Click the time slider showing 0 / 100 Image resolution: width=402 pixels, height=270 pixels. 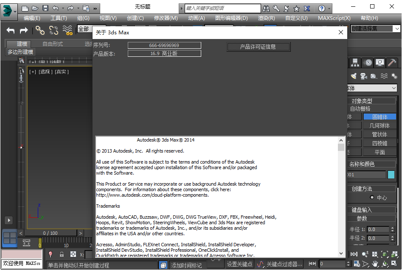point(50,233)
